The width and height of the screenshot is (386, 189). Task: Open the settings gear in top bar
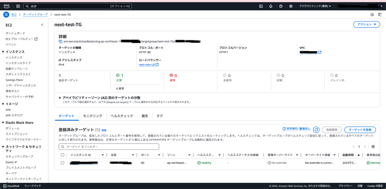[291, 6]
